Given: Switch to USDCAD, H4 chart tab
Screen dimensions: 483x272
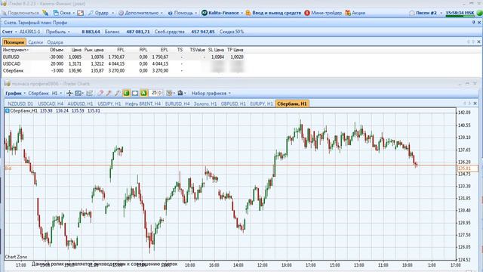Looking at the screenshot, I should click(x=51, y=104).
